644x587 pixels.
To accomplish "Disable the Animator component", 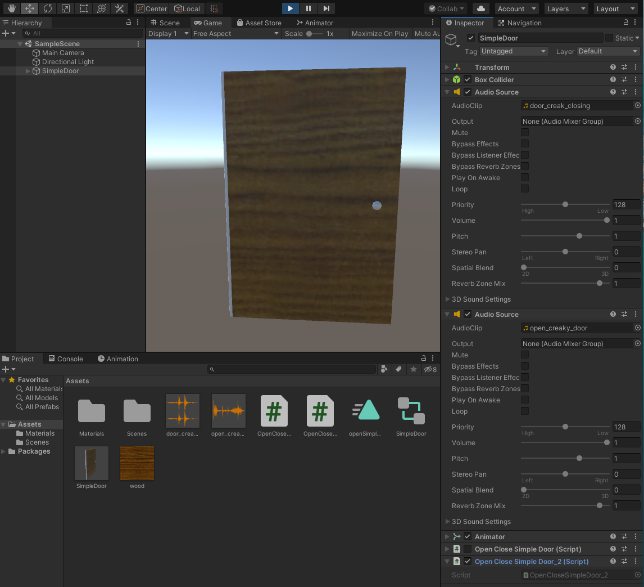I will [x=468, y=536].
